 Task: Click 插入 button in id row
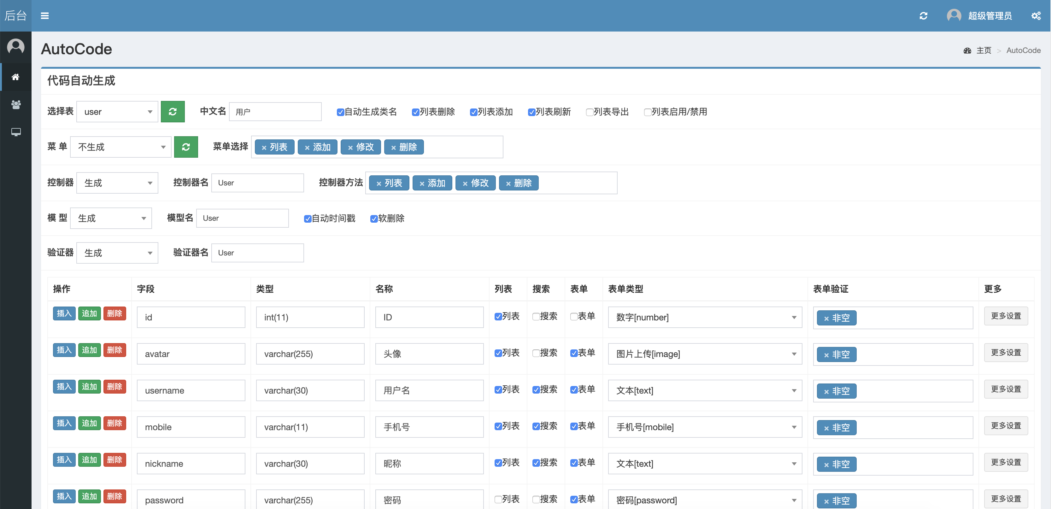(64, 313)
